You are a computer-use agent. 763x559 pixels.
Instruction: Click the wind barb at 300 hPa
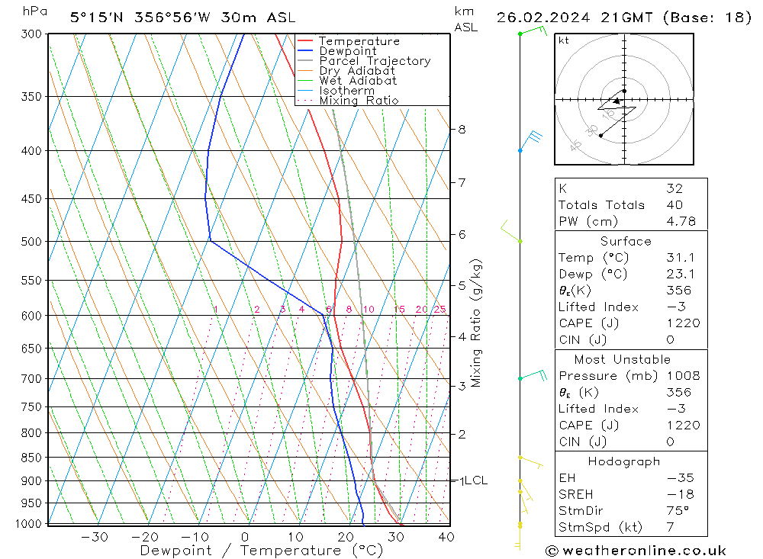coord(533,31)
